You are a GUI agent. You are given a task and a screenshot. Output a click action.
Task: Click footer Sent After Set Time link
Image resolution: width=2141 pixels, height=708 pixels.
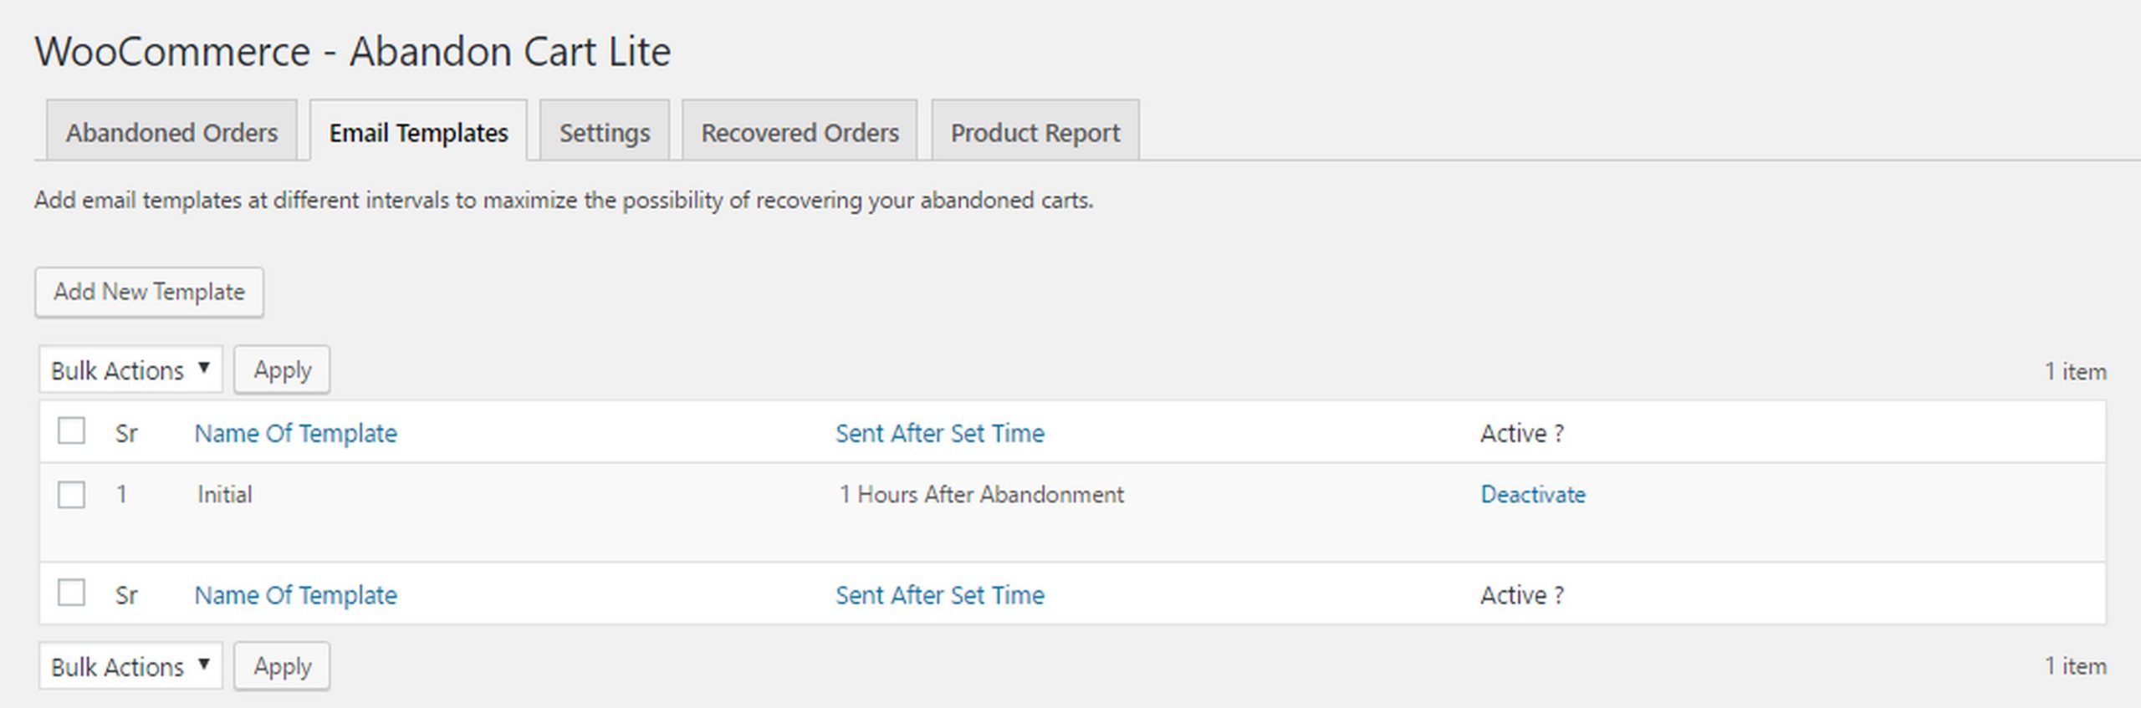point(939,595)
